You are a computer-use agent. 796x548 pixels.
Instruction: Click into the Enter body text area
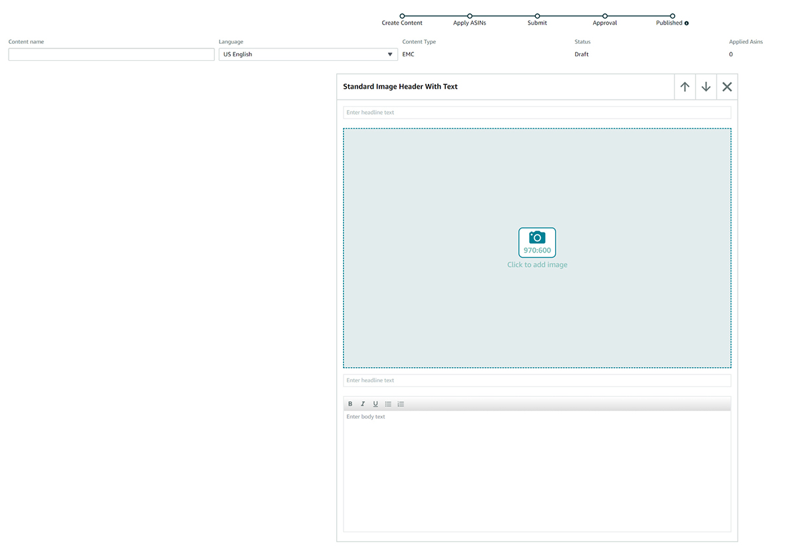537,470
